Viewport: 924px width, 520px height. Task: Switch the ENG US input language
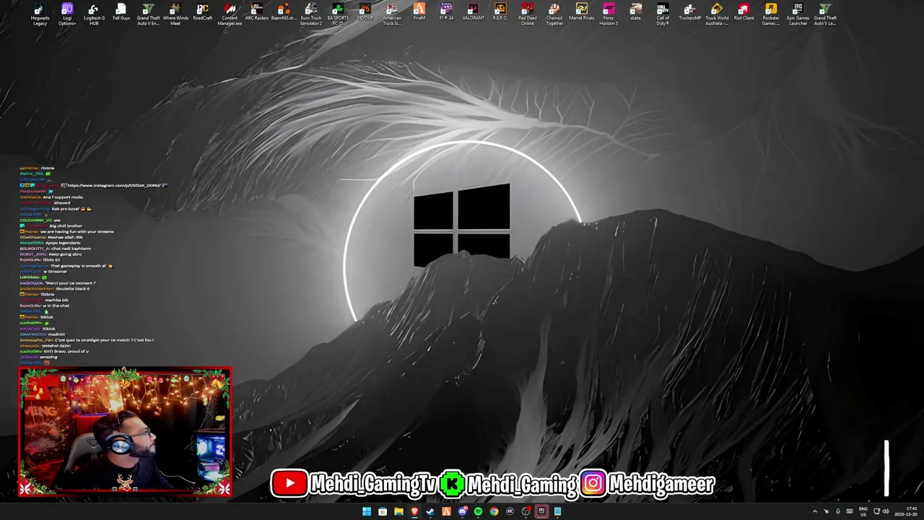click(863, 511)
